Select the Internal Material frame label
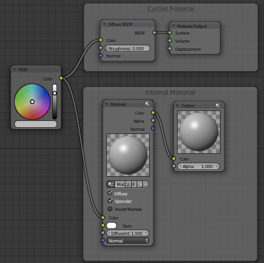Image resolution: width=264 pixels, height=263 pixels. (170, 92)
